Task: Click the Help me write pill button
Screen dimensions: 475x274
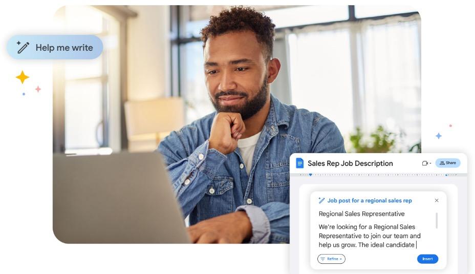Action: (55, 47)
